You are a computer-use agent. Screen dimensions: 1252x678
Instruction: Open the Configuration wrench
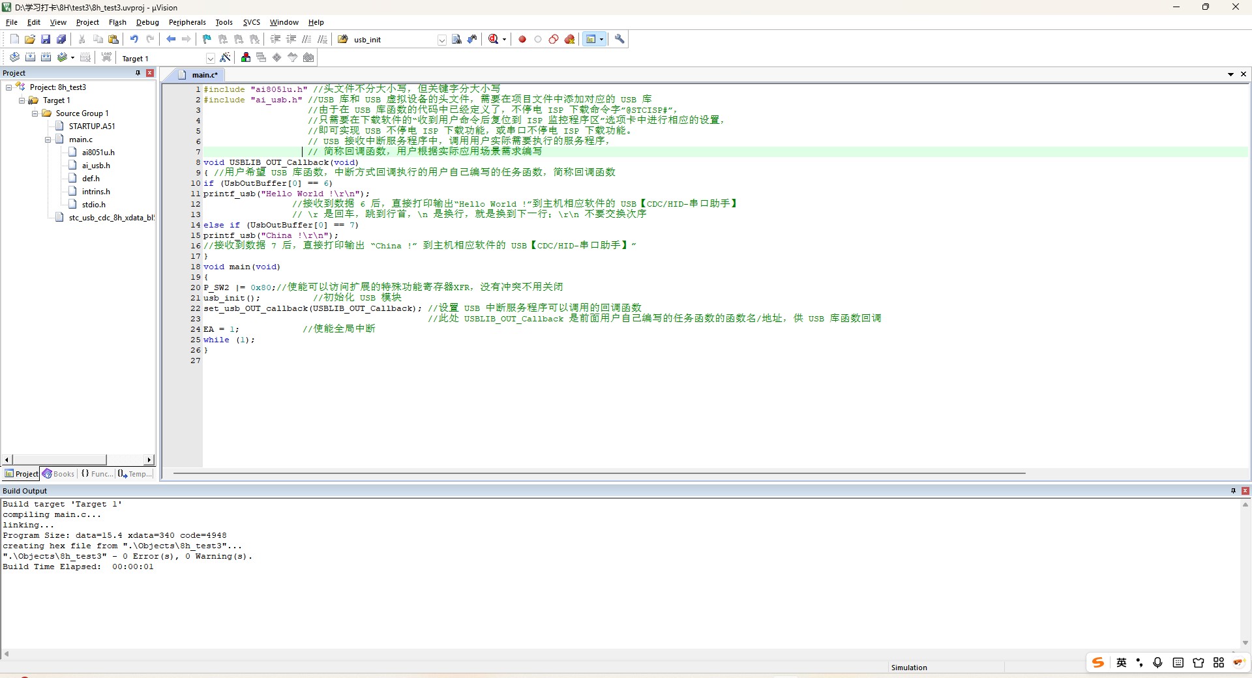pos(619,39)
